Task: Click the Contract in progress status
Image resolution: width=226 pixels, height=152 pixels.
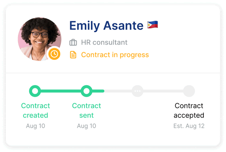Action: 115,55
